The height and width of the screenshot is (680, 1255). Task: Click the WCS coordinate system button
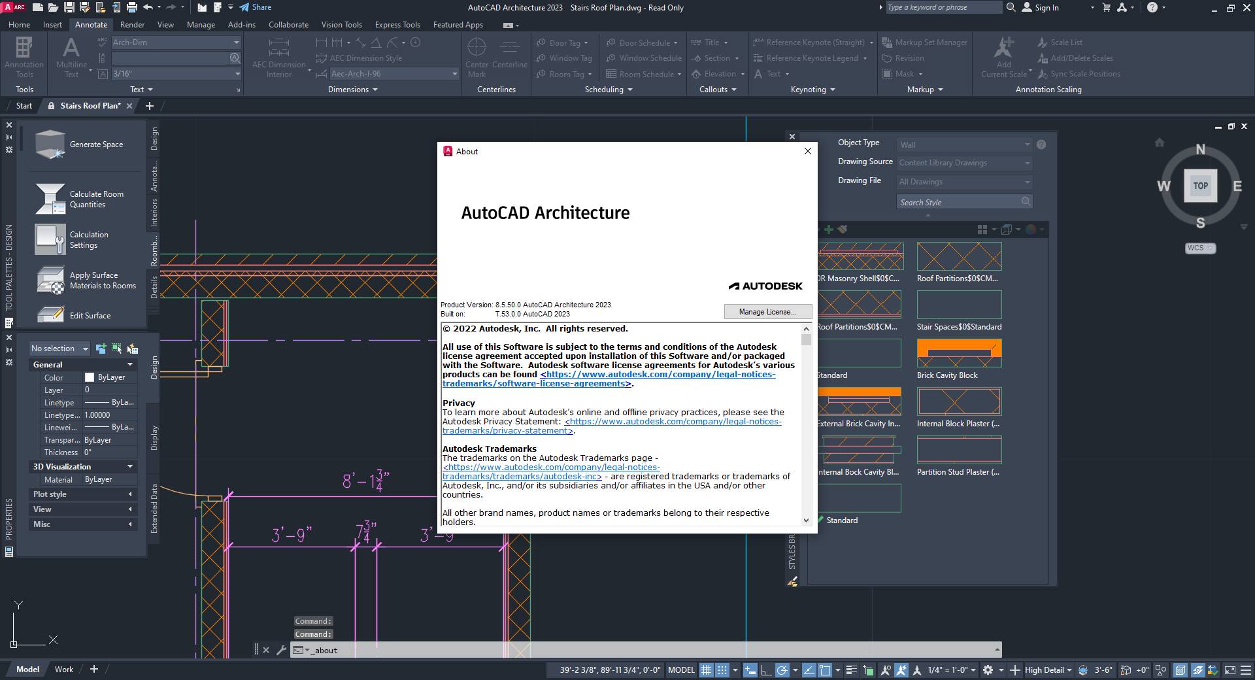1199,248
